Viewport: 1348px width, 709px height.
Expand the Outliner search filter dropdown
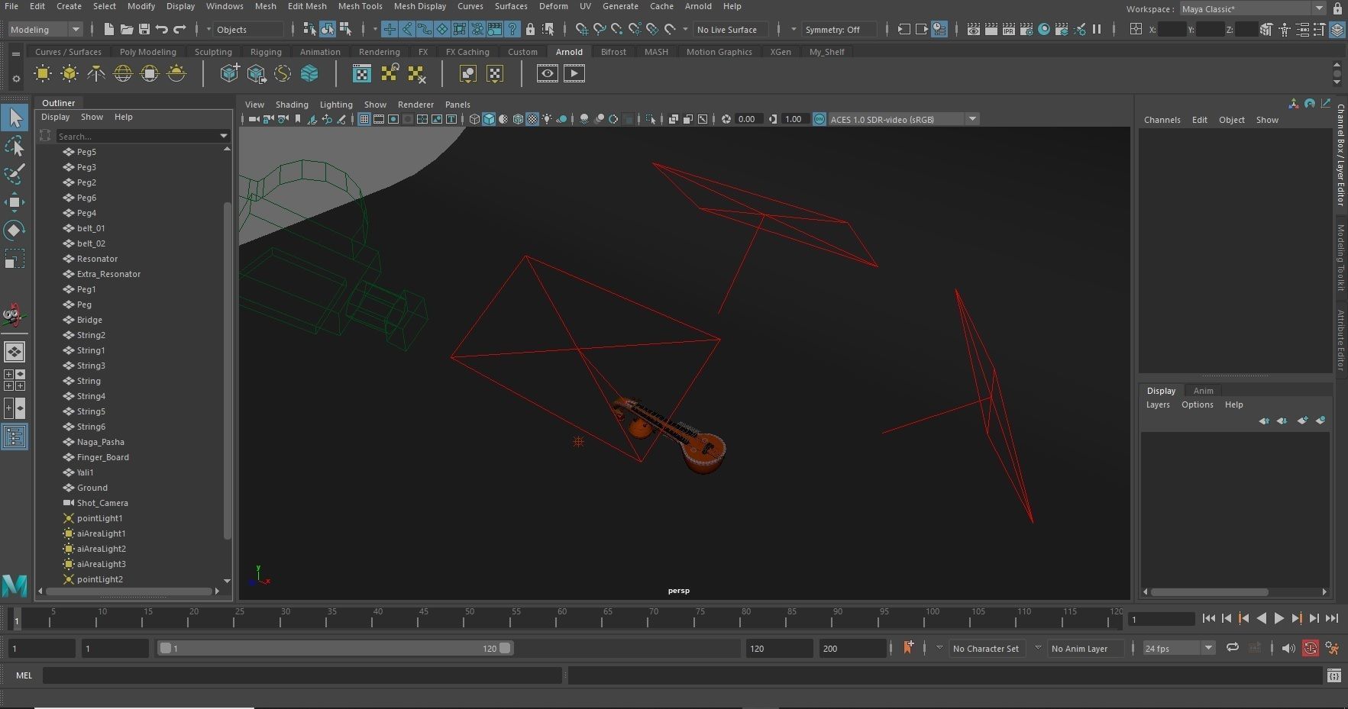[x=224, y=136]
